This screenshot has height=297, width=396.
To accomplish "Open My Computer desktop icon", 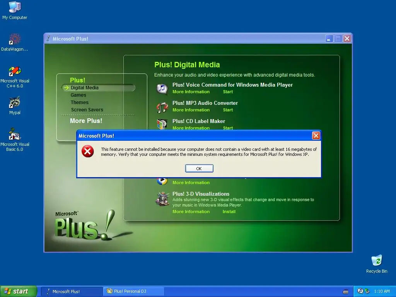I will pyautogui.click(x=15, y=10).
